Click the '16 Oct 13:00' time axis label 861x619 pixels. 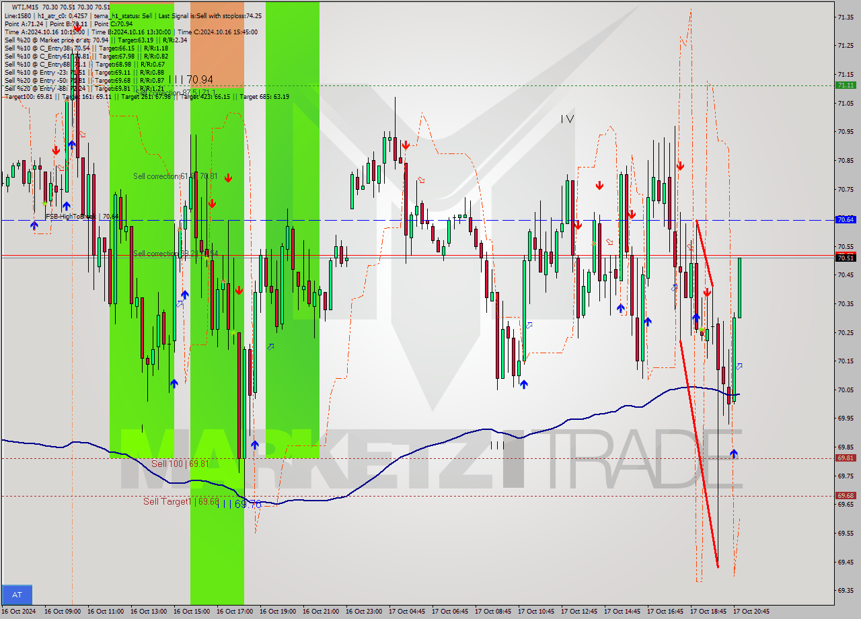[x=149, y=612]
